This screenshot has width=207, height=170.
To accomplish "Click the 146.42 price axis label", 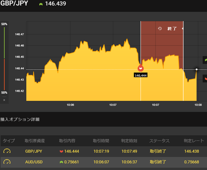I will [x=19, y=91].
